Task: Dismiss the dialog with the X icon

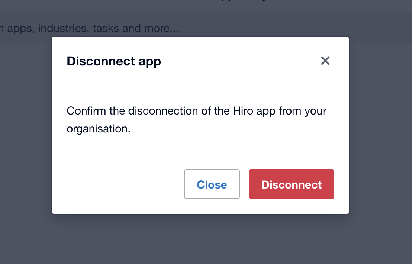Action: click(x=325, y=61)
